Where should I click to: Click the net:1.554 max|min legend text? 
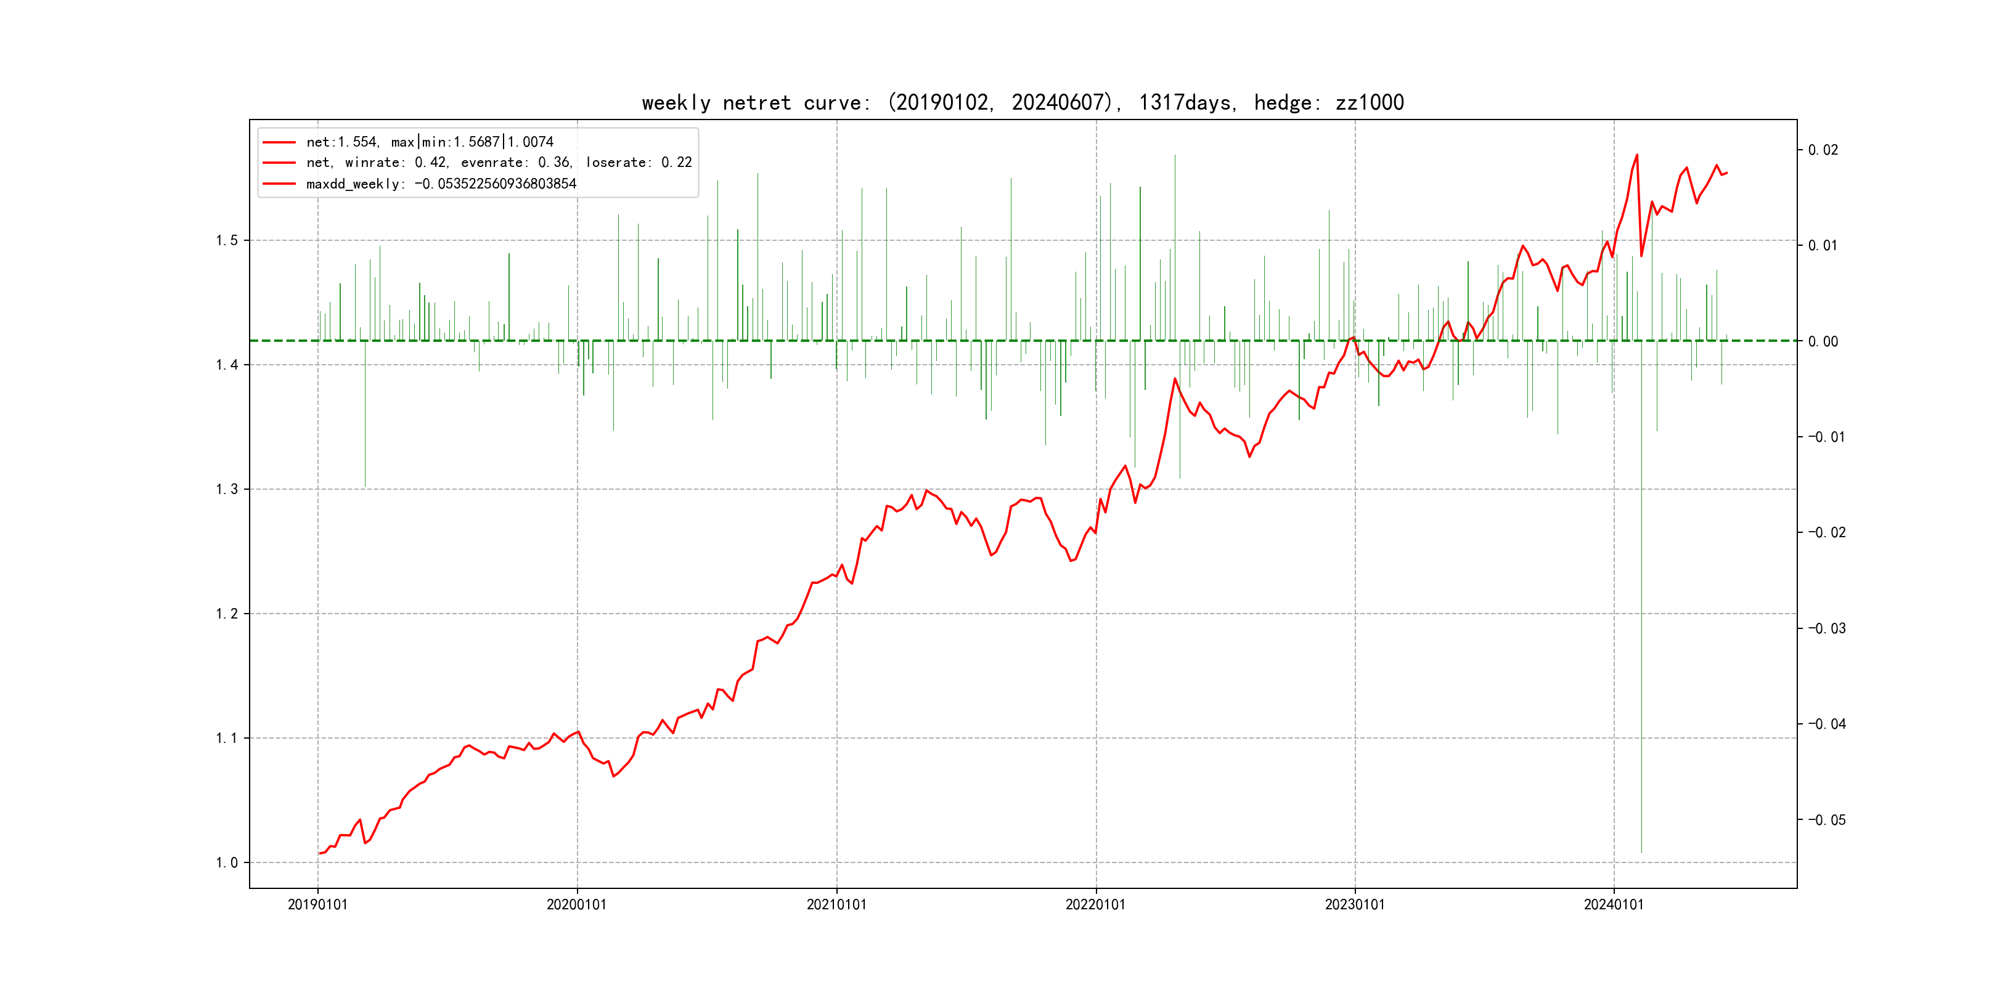430,142
